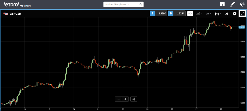This screenshot has width=247, height=111.
Task: Open the drawing tools ruler icon
Action: tap(227, 14)
